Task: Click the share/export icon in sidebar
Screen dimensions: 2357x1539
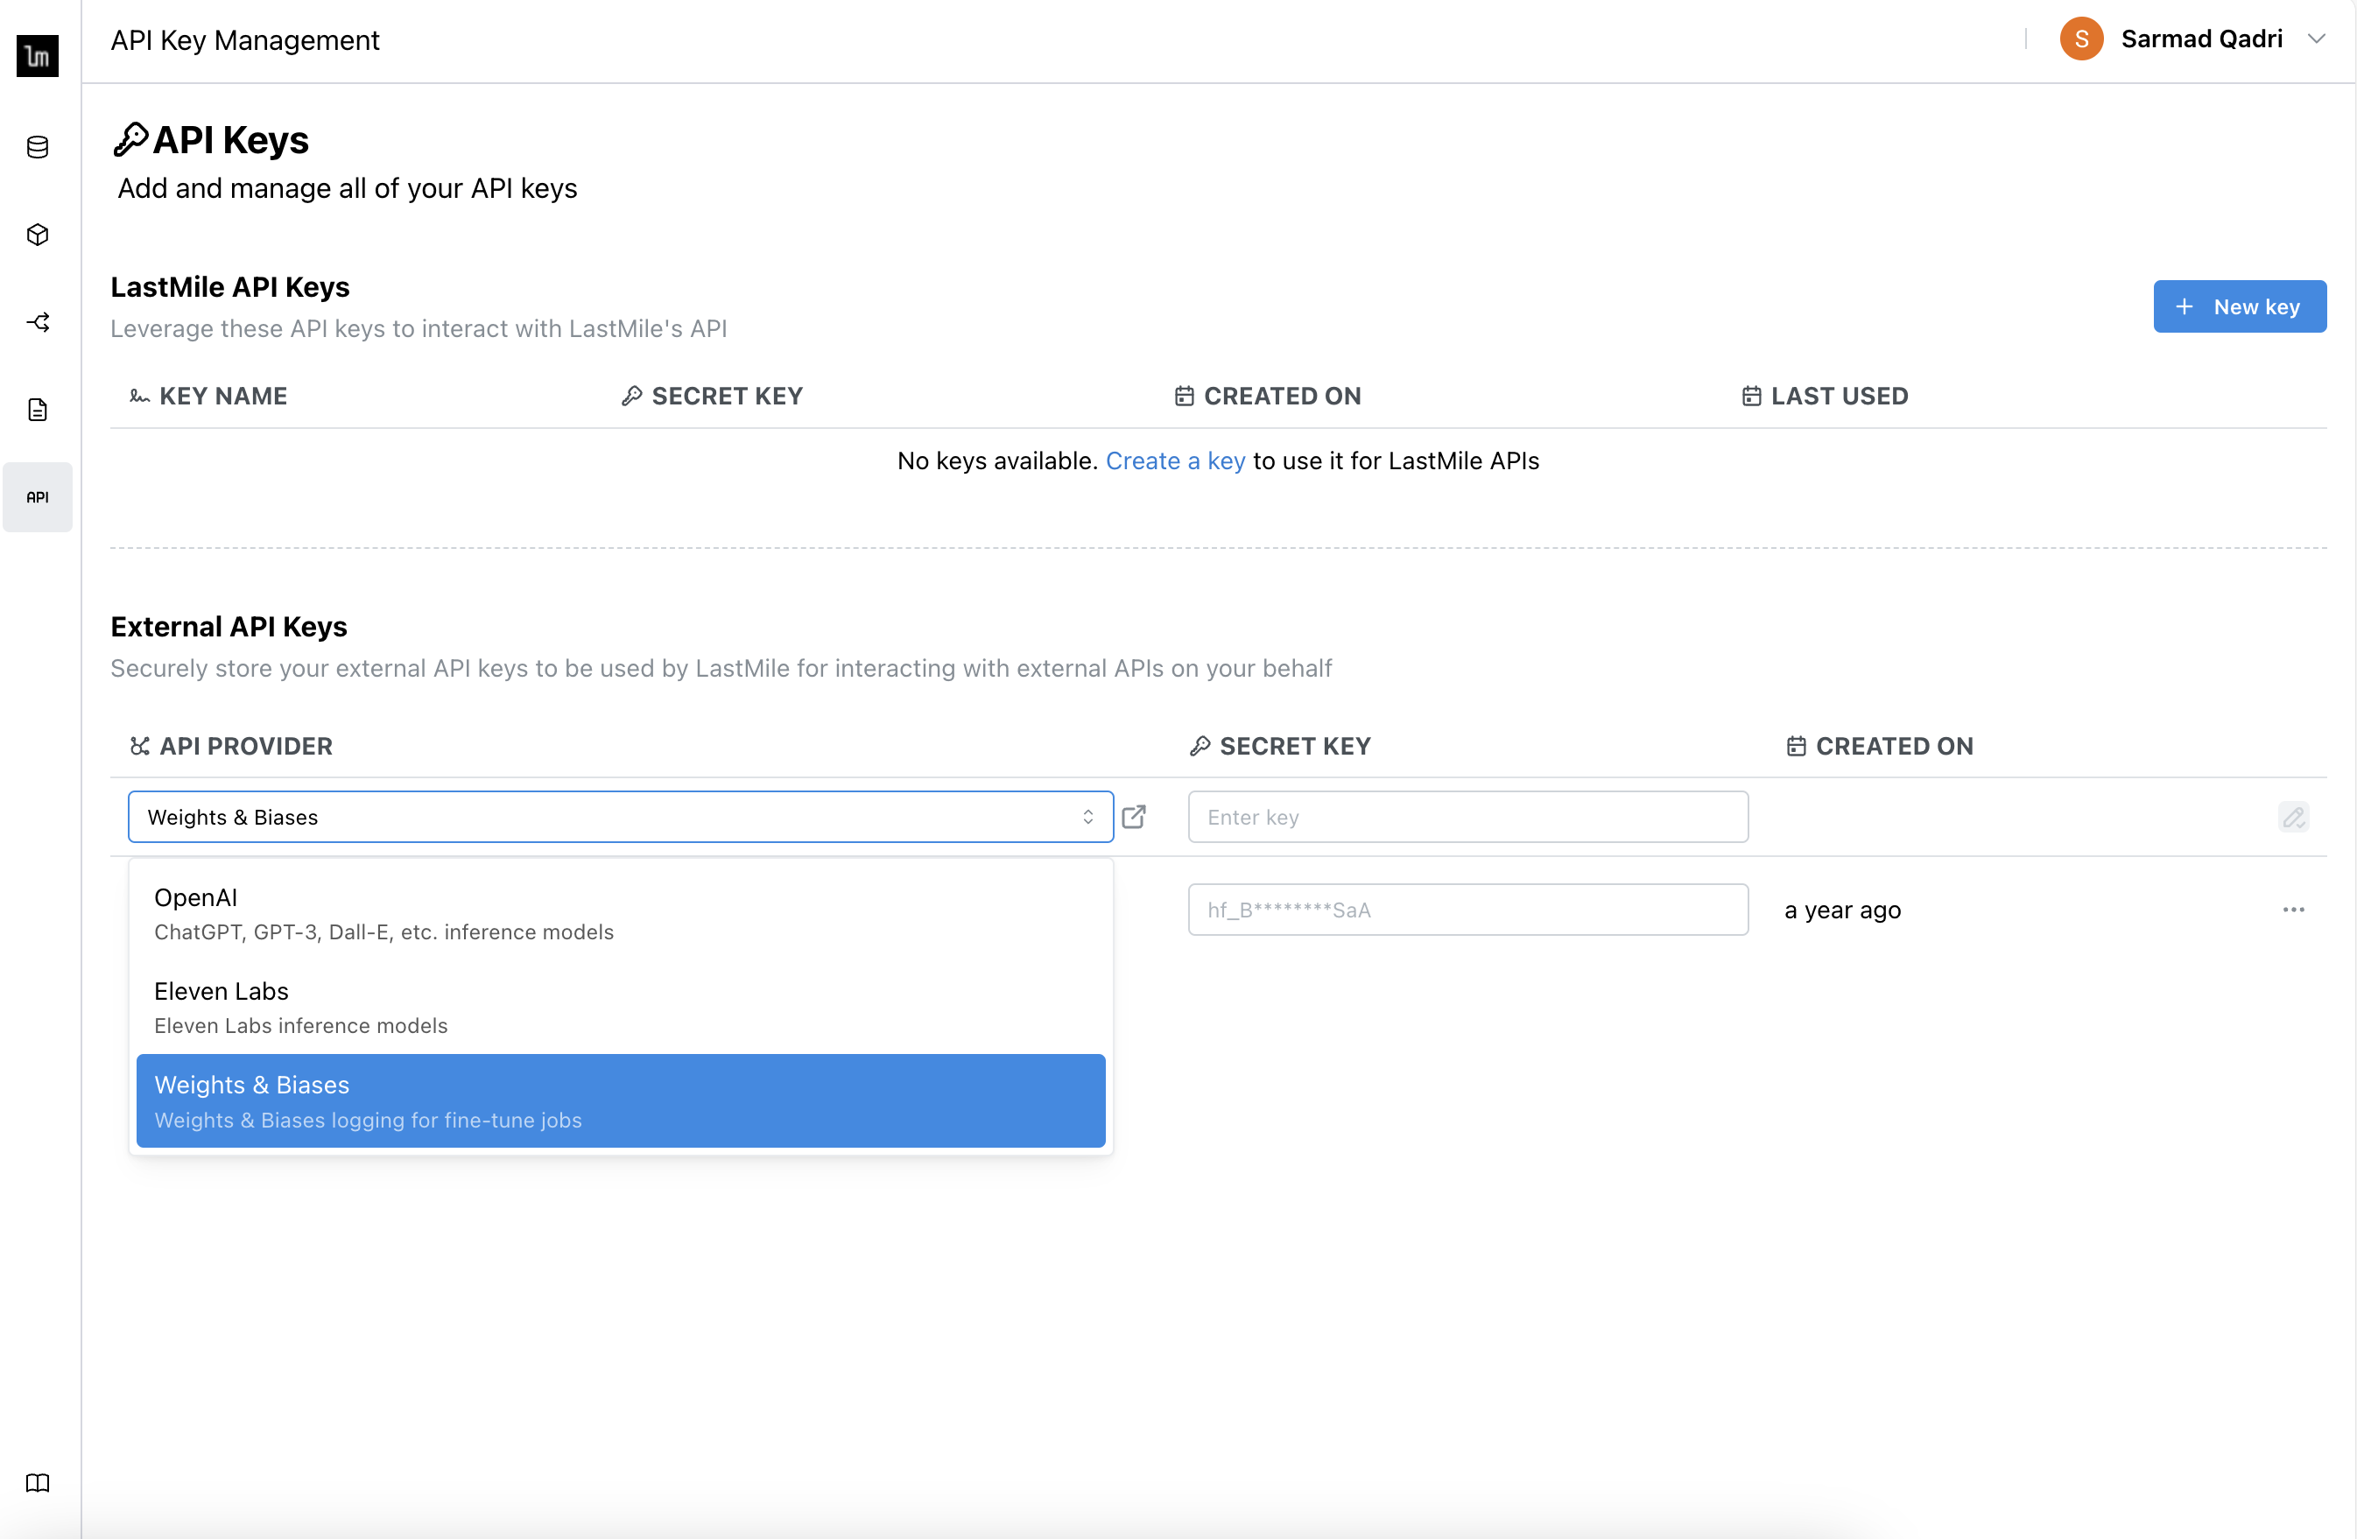Action: 38,321
